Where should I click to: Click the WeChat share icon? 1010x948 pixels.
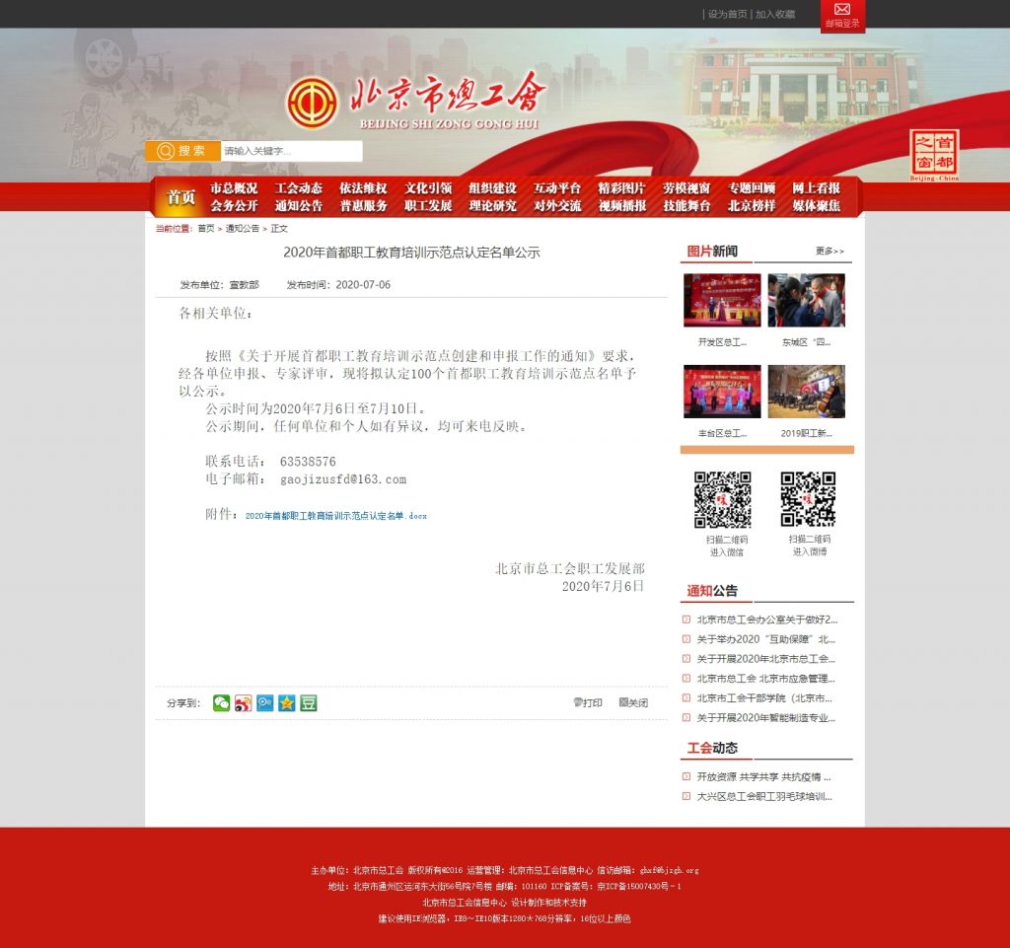tap(222, 703)
